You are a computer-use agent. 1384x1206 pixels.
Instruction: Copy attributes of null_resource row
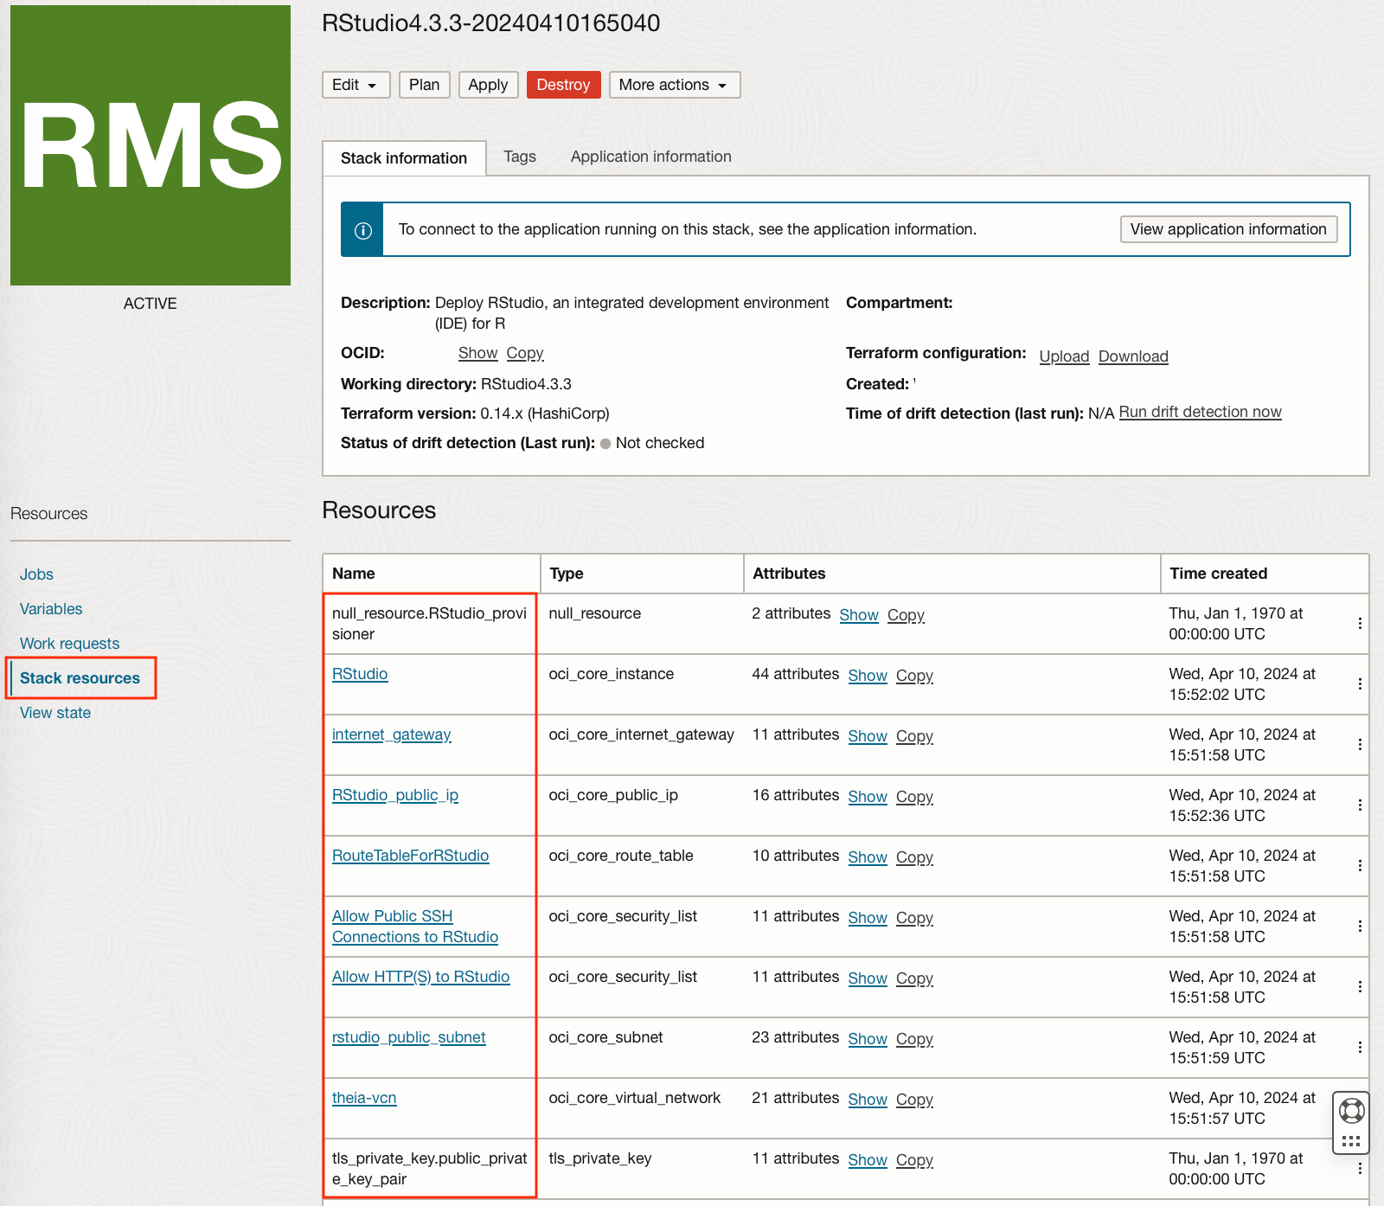coord(906,615)
